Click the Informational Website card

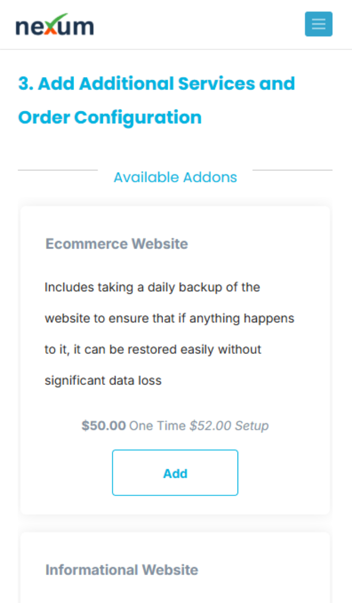[x=175, y=568]
